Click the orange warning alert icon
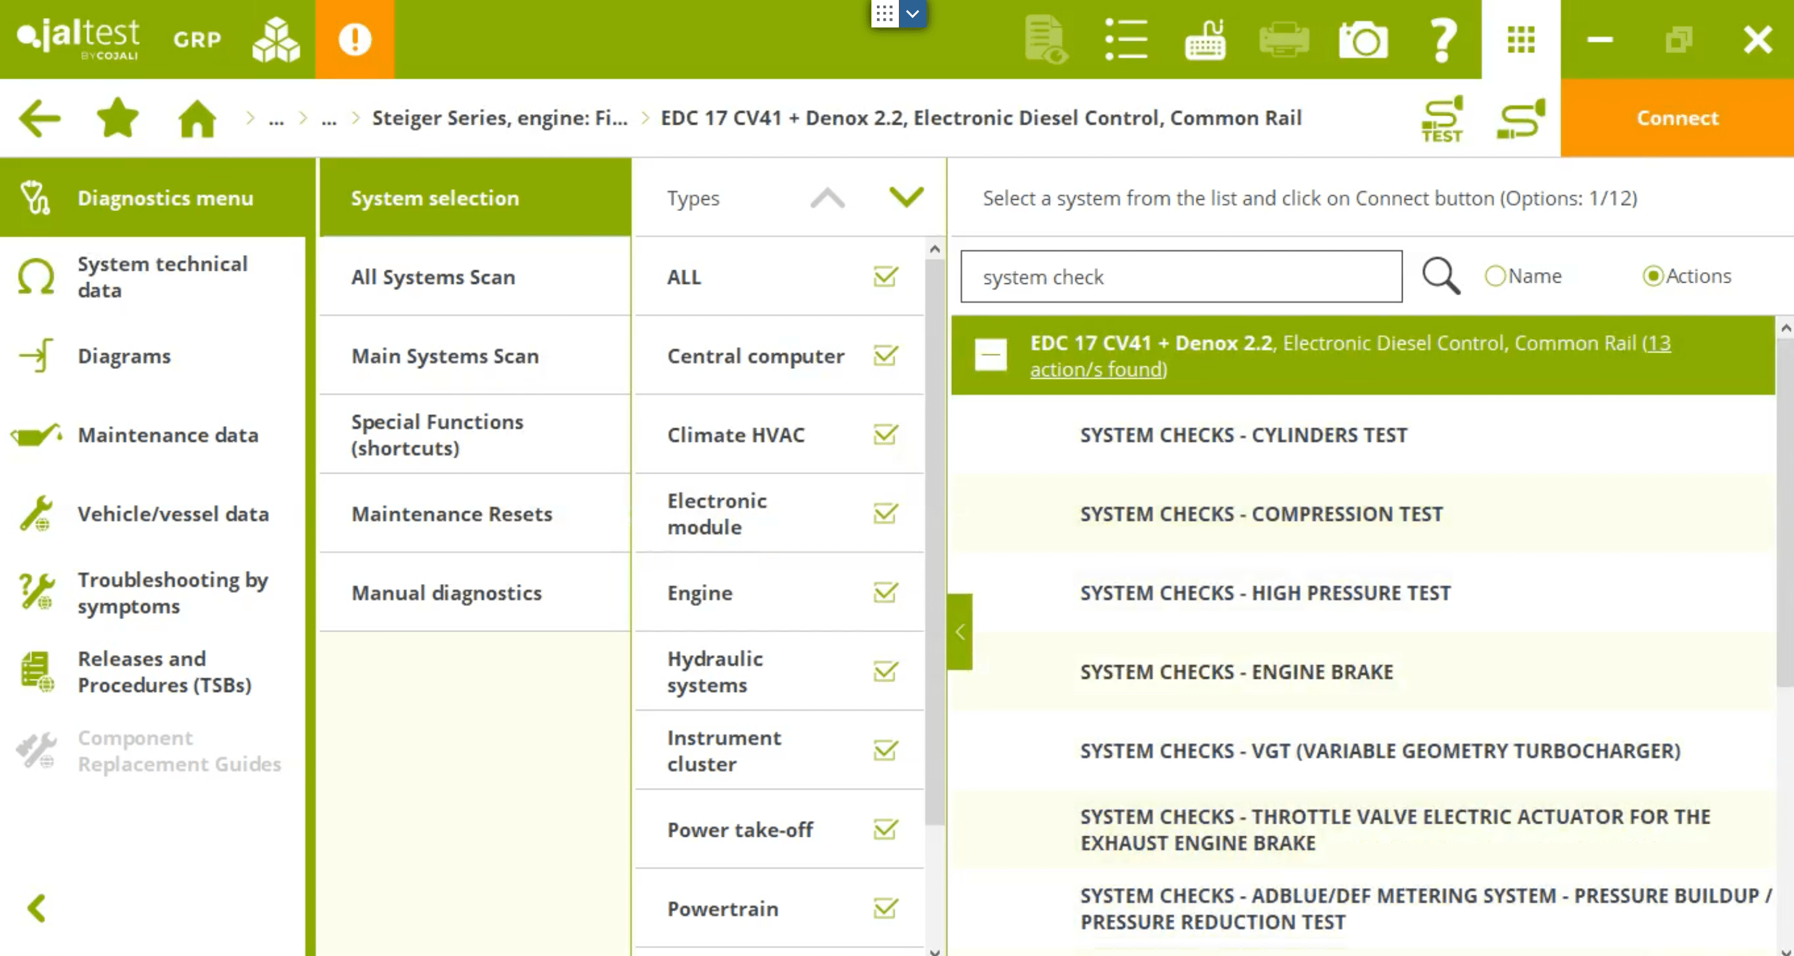This screenshot has height=956, width=1794. point(354,39)
